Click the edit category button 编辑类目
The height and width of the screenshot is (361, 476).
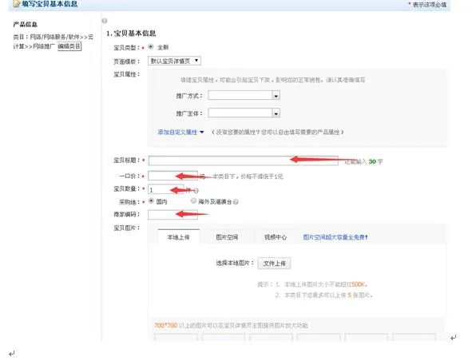click(x=69, y=46)
